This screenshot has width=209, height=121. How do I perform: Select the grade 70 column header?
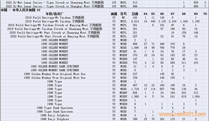pyautogui.click(x=205, y=14)
